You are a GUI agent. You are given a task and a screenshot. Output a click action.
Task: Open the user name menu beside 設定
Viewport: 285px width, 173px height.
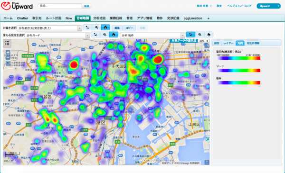pos(204,6)
